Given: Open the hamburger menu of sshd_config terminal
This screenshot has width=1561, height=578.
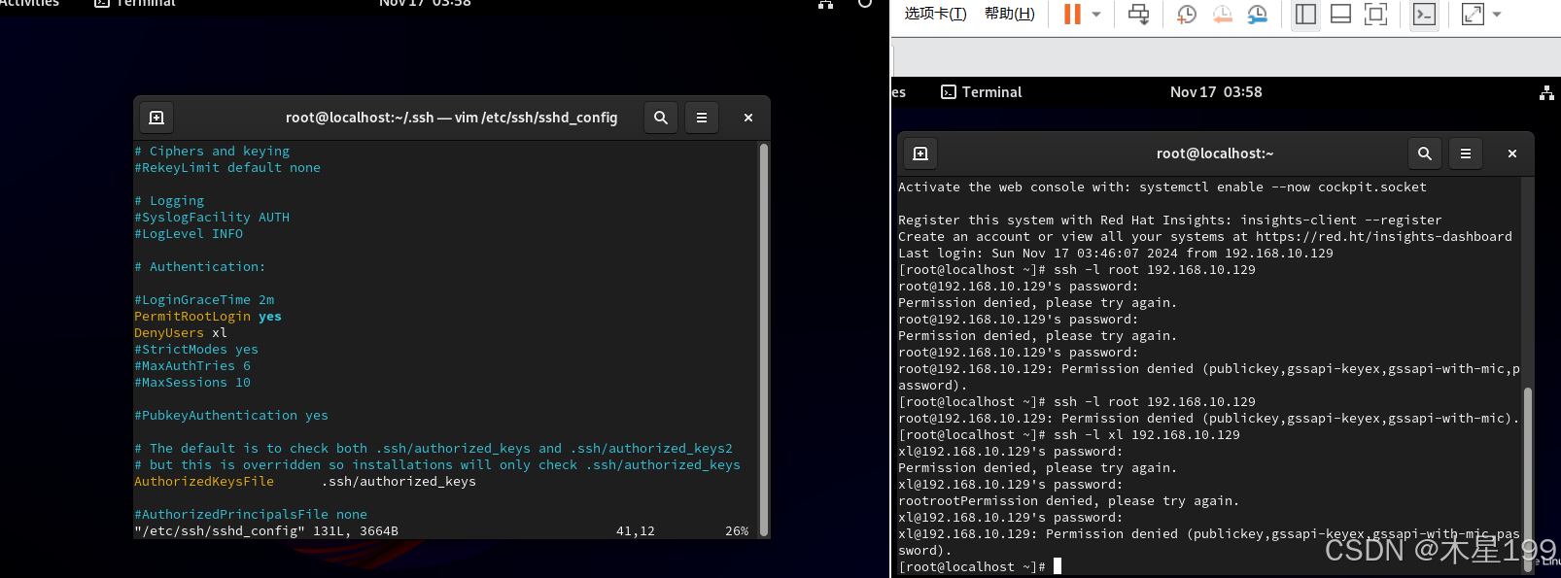Looking at the screenshot, I should pos(702,118).
